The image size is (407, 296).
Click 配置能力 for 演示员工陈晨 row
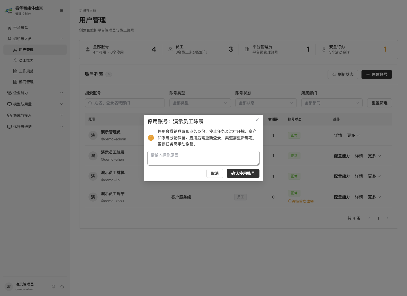tap(342, 156)
